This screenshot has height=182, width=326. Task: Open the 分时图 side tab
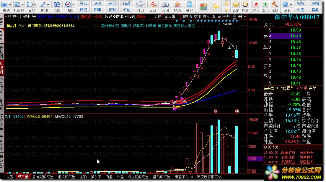(1, 52)
